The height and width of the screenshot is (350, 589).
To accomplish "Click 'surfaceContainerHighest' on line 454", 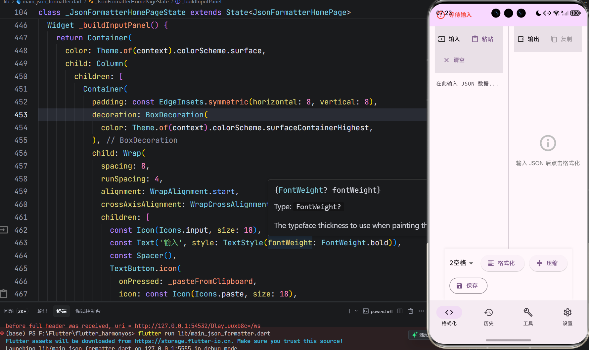I will point(317,128).
